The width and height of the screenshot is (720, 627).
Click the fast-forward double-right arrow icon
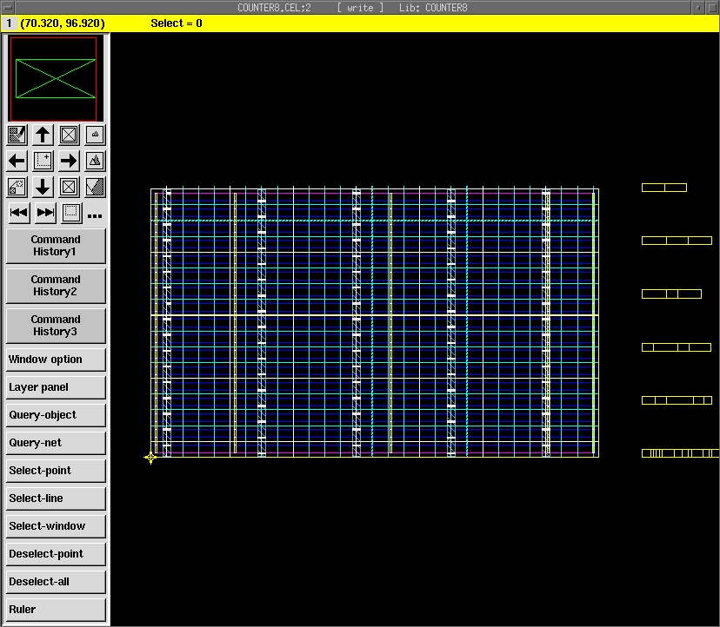pos(45,213)
